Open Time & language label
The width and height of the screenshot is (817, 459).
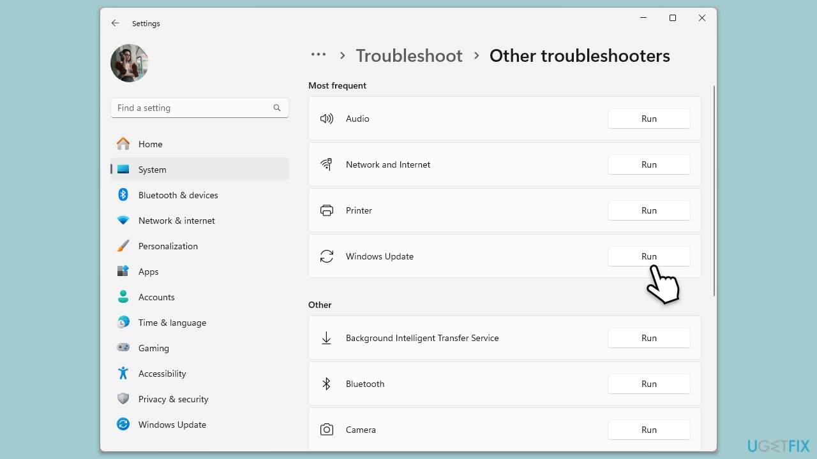(x=172, y=323)
